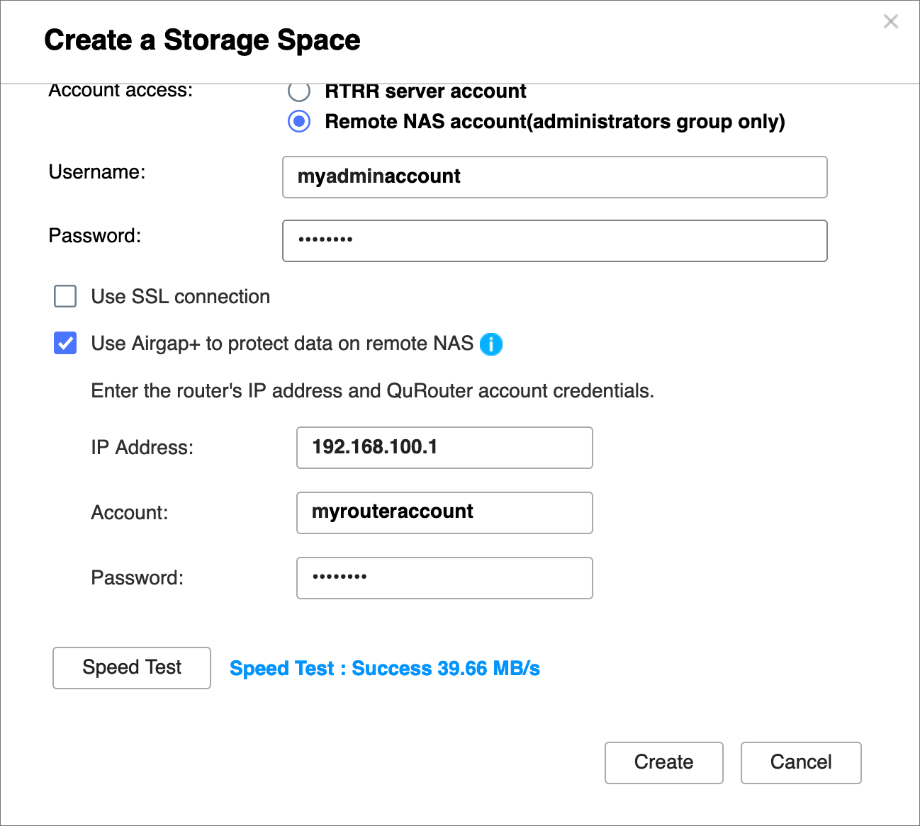This screenshot has height=826, width=920.
Task: Click the Account field with myrouteraccount
Action: (444, 513)
